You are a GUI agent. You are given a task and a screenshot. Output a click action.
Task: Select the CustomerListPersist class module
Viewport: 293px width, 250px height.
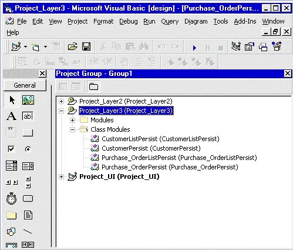click(x=160, y=139)
